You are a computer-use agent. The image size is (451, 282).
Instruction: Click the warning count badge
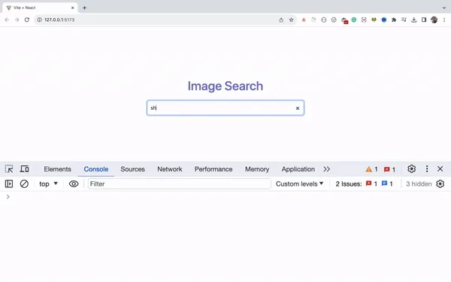point(371,169)
